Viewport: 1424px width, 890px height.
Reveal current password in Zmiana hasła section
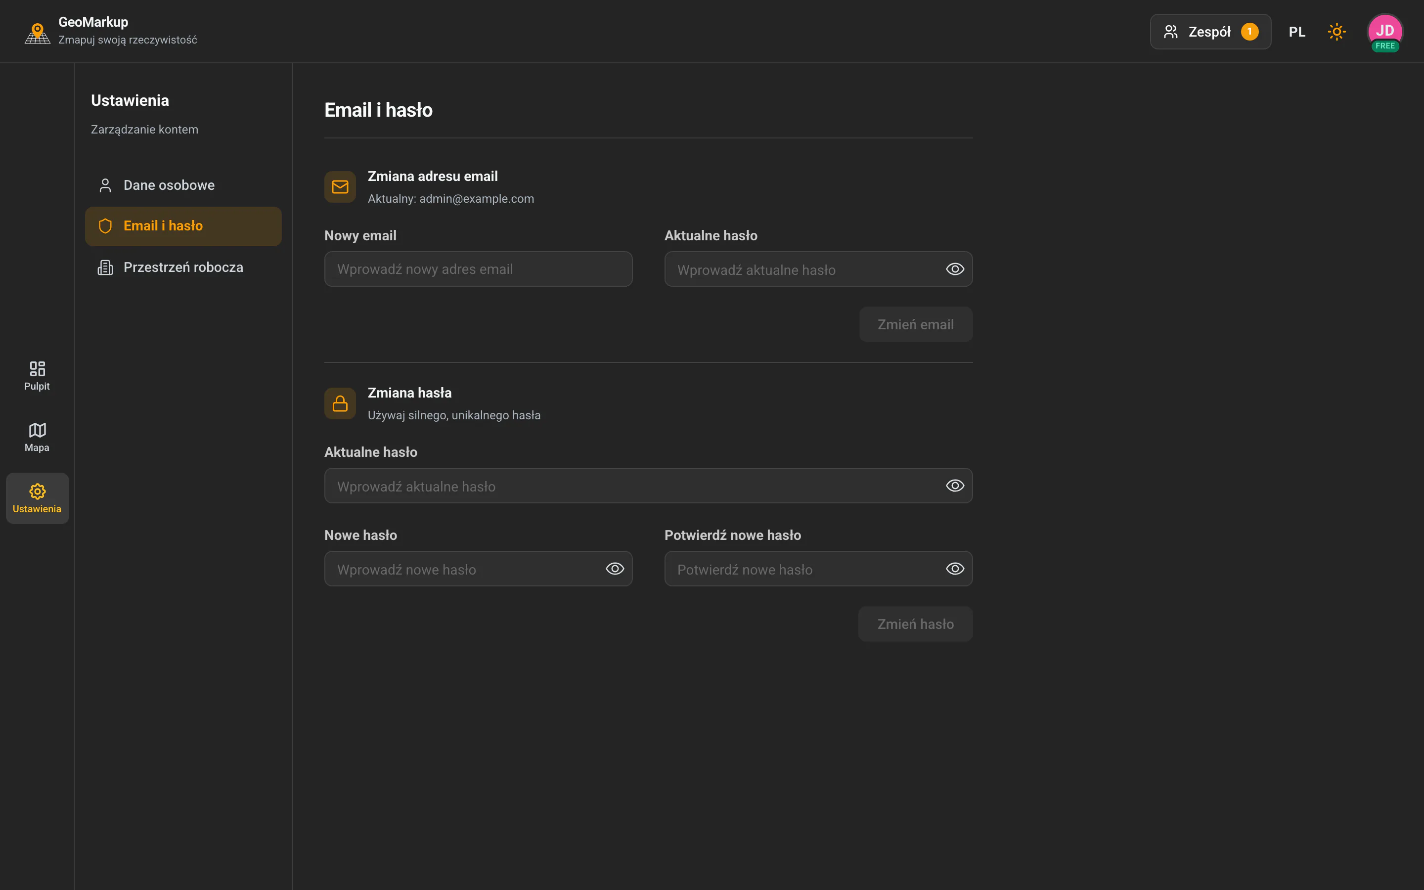[x=954, y=486]
